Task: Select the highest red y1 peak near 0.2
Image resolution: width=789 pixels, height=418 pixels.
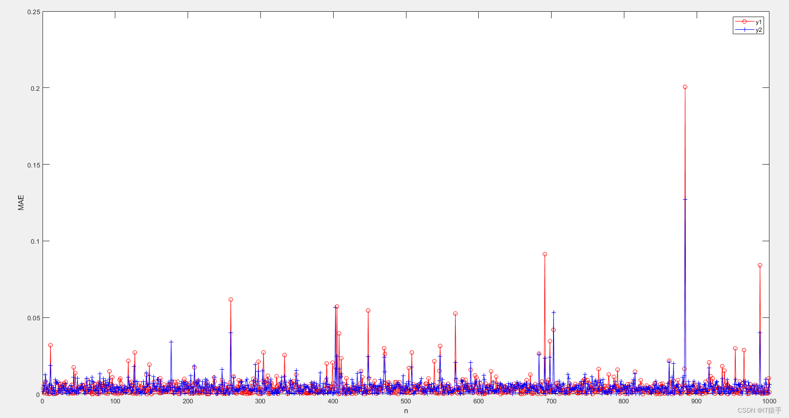Action: (685, 87)
